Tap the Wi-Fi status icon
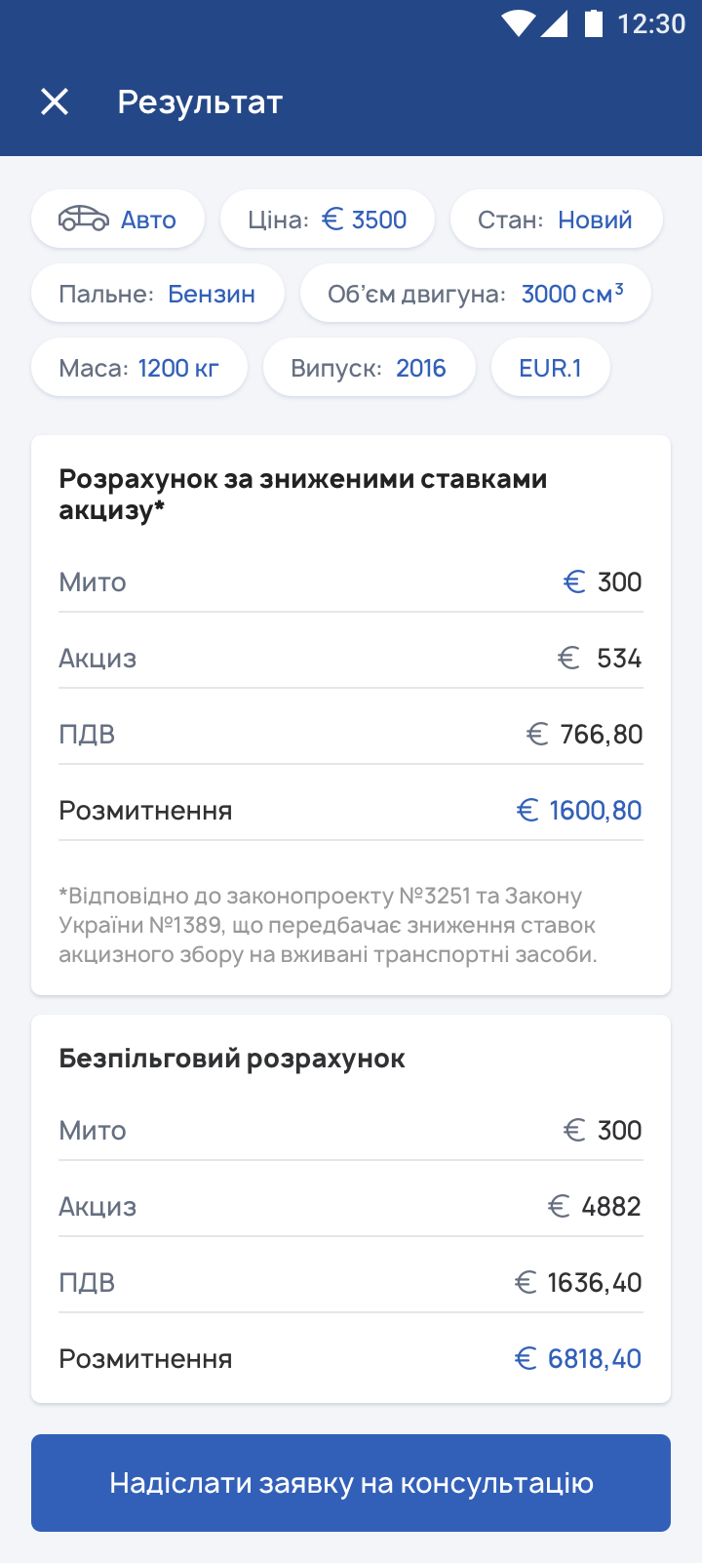This screenshot has width=702, height=1563. [518, 23]
